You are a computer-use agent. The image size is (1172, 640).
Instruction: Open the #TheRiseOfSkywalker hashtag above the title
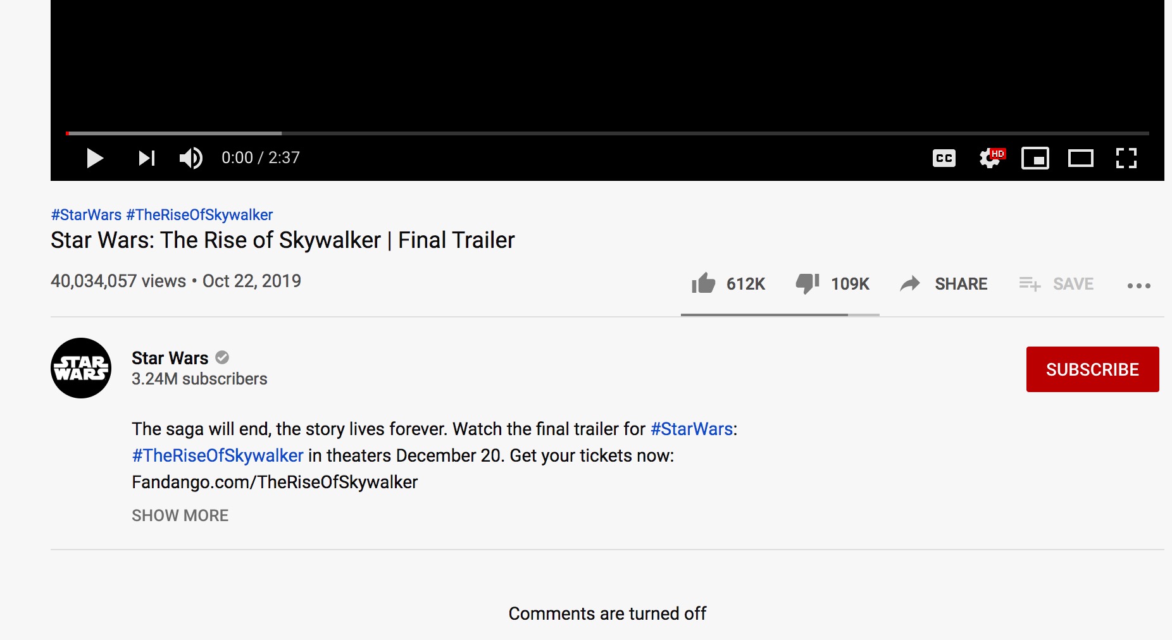tap(199, 215)
